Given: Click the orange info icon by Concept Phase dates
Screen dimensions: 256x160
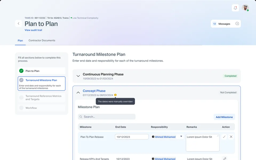Looking at the screenshot, I should tap(115, 95).
